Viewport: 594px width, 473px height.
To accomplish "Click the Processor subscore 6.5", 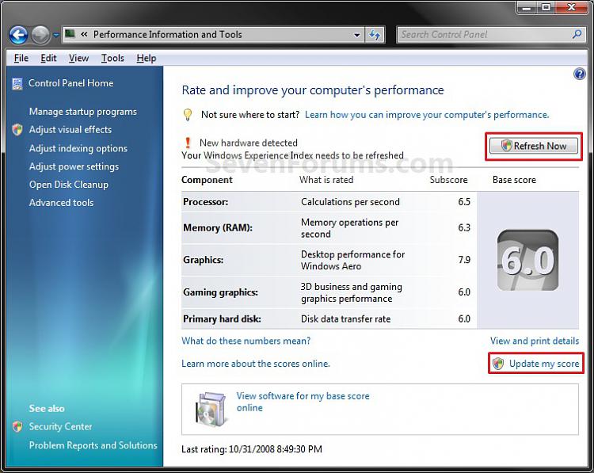I will point(464,201).
